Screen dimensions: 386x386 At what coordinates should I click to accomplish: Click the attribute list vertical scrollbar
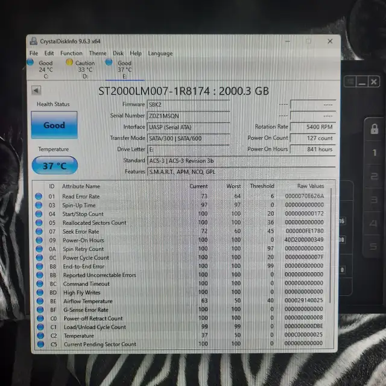click(x=331, y=246)
